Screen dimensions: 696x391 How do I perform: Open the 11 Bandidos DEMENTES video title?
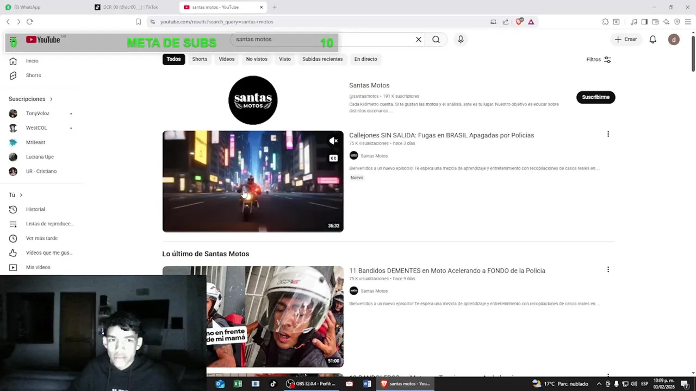(447, 270)
